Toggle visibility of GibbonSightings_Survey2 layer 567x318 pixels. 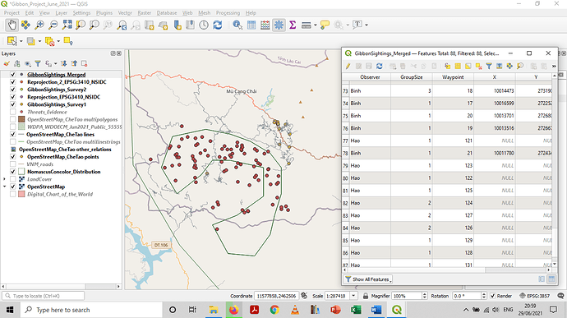coord(12,90)
